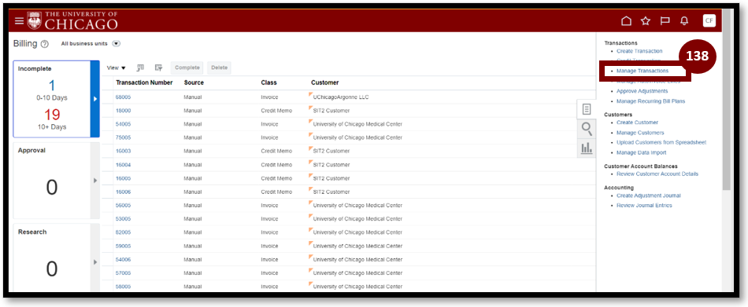The width and height of the screenshot is (748, 307).
Task: Select the Approval infotile
Action: pyautogui.click(x=51, y=181)
